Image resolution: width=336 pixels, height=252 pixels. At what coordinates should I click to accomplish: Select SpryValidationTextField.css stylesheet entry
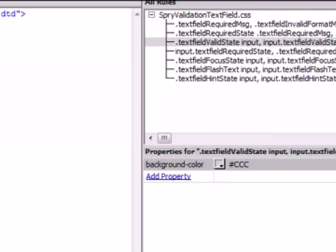click(205, 15)
